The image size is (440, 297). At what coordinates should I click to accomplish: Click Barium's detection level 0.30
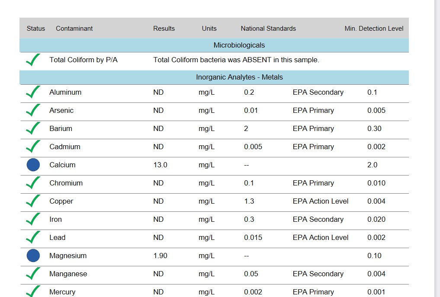click(374, 128)
